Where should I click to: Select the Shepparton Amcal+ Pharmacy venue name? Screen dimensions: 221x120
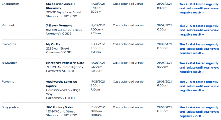click(60, 6)
